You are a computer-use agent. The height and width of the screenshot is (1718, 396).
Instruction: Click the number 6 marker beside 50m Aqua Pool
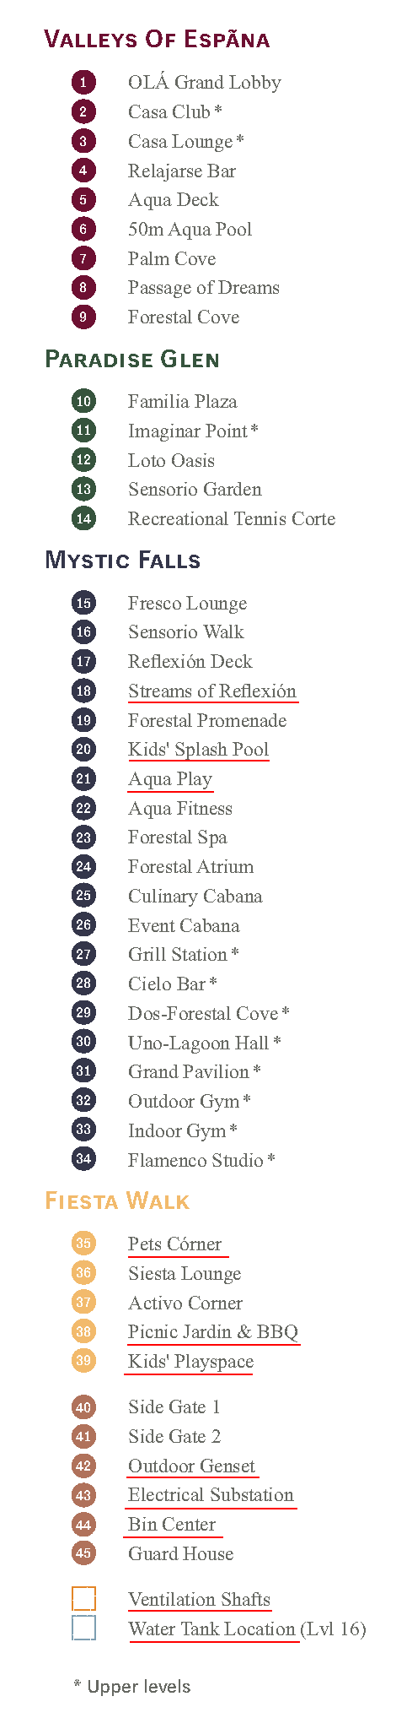(x=83, y=229)
